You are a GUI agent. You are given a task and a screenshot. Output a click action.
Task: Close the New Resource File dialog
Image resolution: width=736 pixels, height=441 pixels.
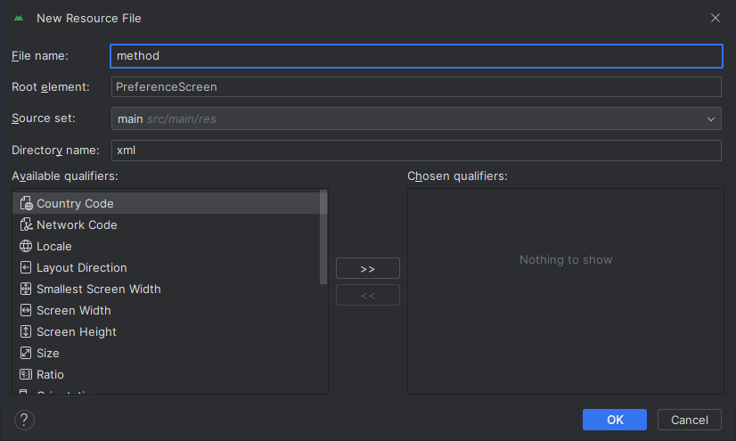[716, 18]
